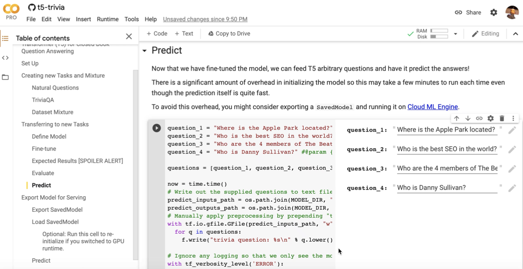Go to Creating new Tasks and Mixture
This screenshot has width=523, height=269.
coord(63,76)
